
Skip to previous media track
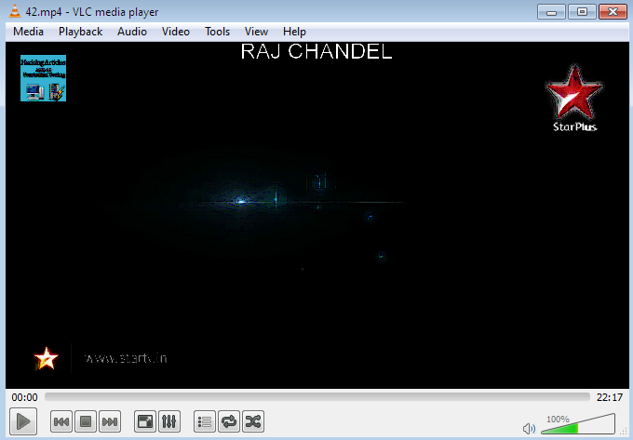(61, 421)
